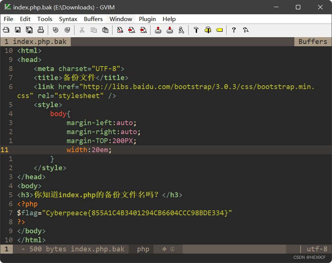Click the h3 heading line
Image resolution: width=332 pixels, height=263 pixels.
[x=100, y=195]
